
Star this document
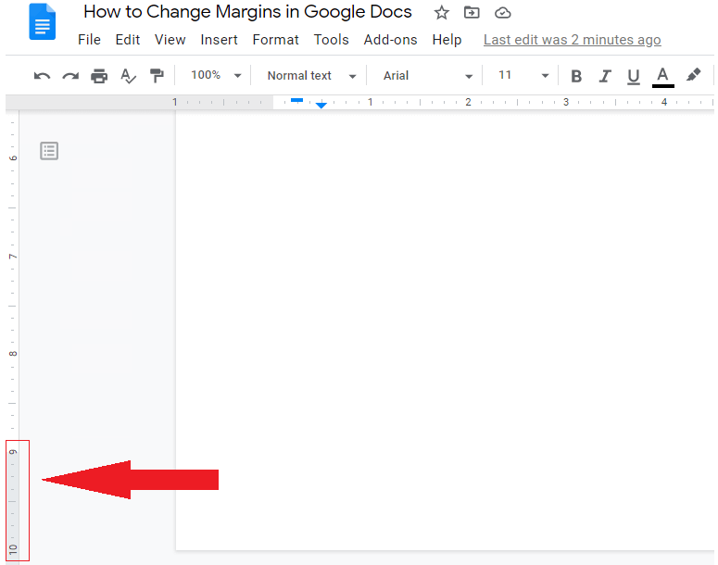(x=442, y=13)
